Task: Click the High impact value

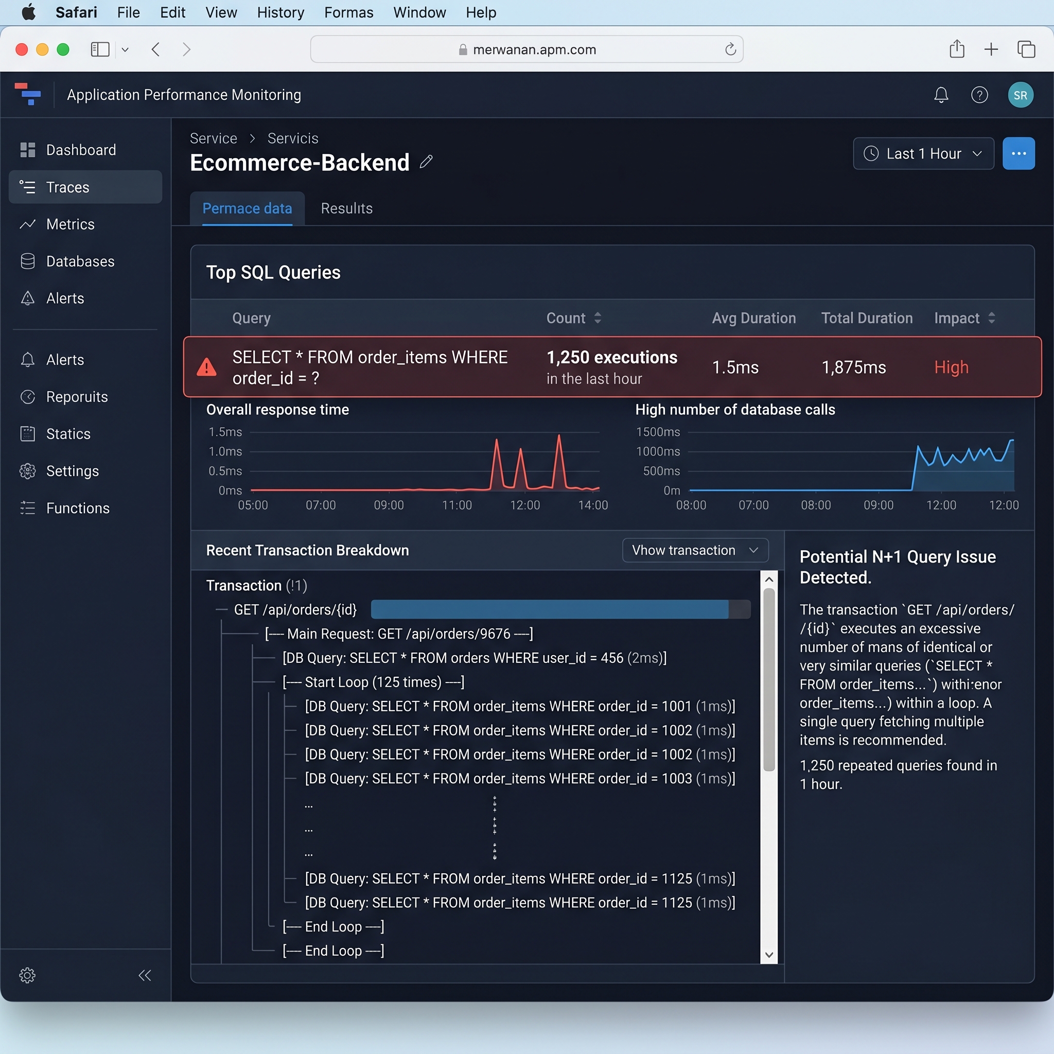Action: click(952, 367)
